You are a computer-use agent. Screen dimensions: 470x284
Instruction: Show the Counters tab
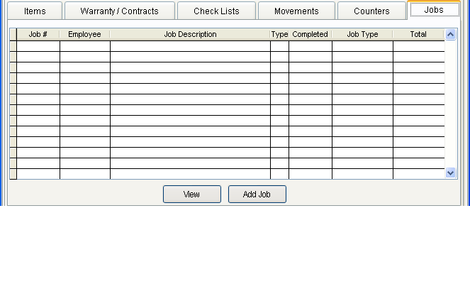pos(371,11)
